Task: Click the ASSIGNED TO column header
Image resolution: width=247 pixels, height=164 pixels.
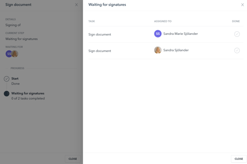Action: pos(163,21)
